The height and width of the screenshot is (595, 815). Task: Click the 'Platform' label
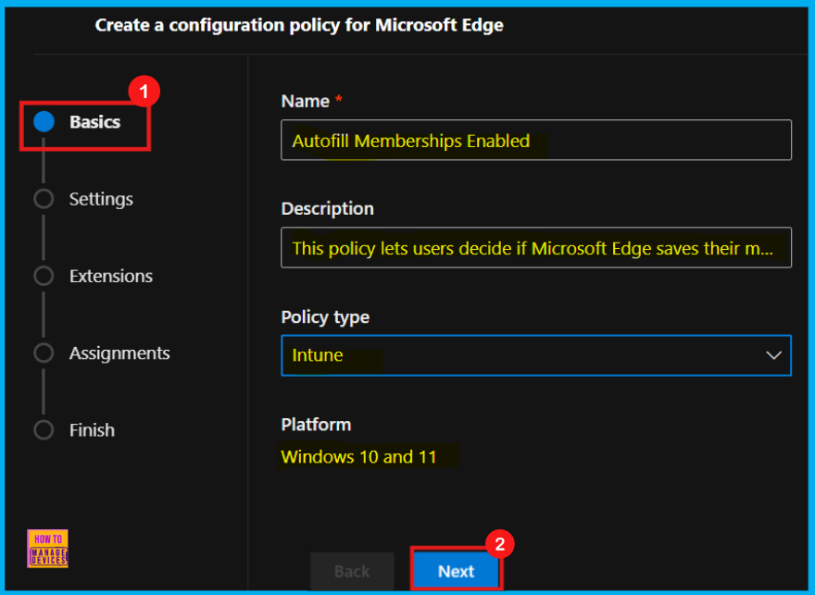[316, 425]
